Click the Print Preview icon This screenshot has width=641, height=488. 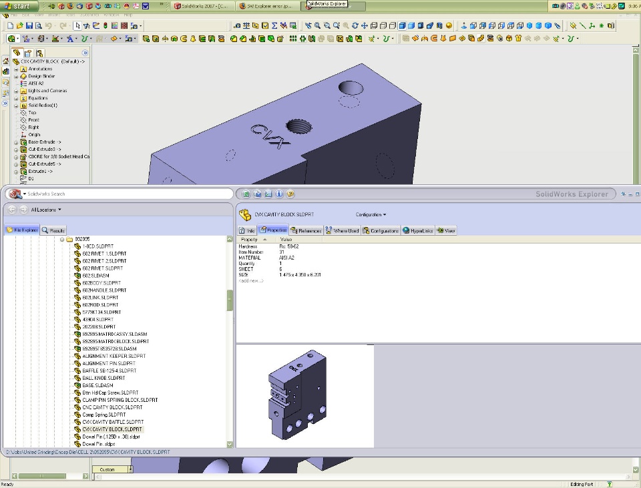tap(39, 26)
